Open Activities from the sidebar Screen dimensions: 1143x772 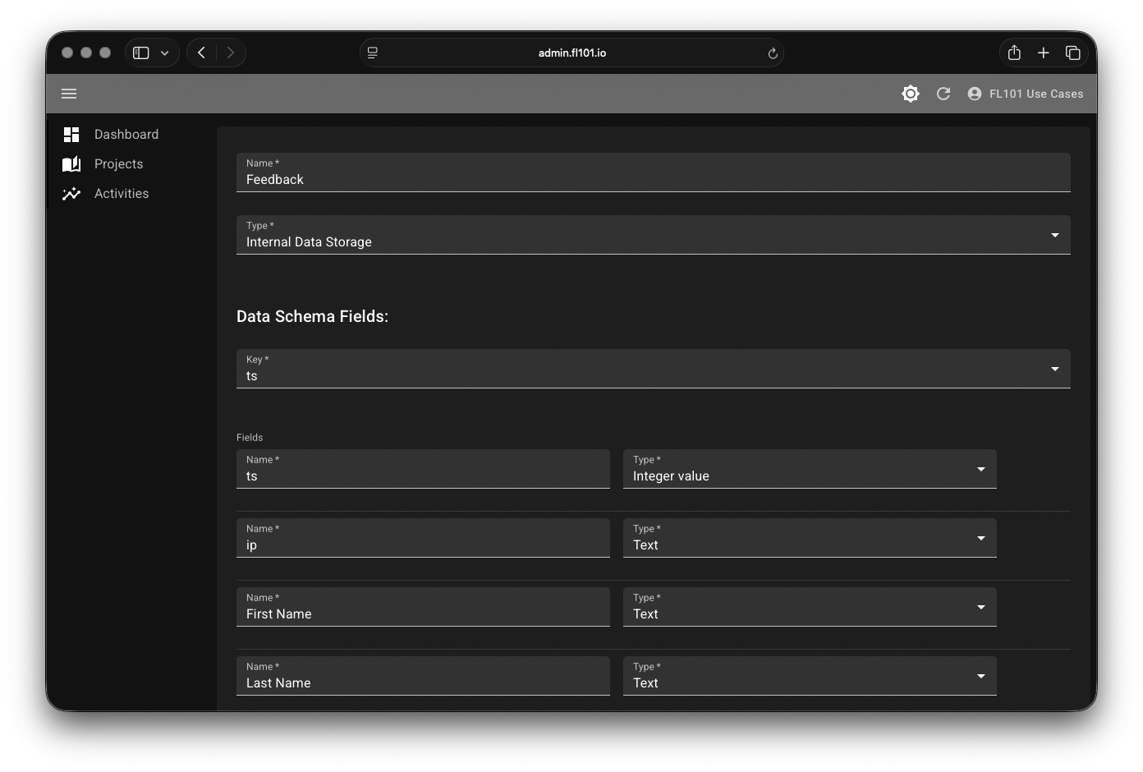121,194
